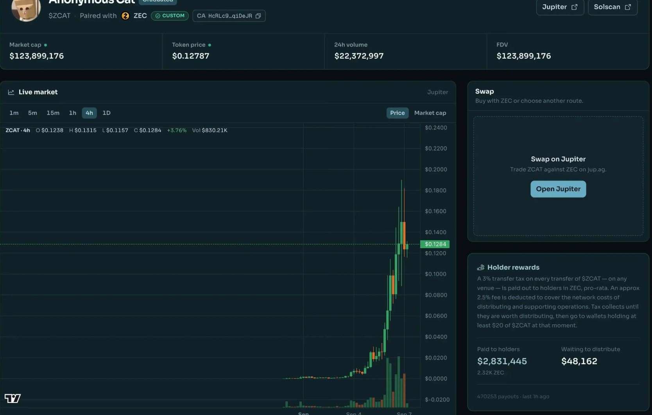Viewport: 652px width, 415px height.
Task: Click the Jupiter source label in chart header
Action: (x=438, y=92)
